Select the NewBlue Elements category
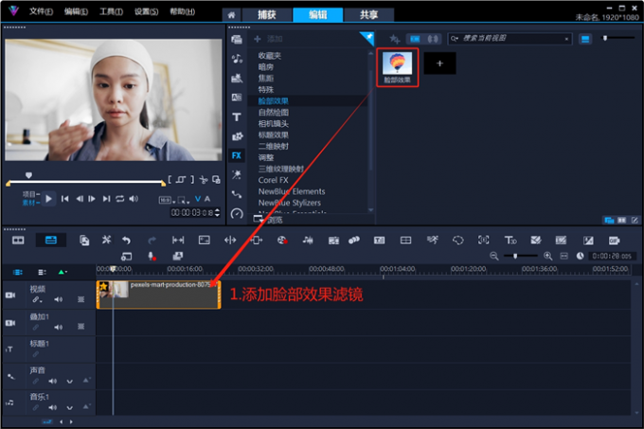The width and height of the screenshot is (644, 429). click(292, 191)
